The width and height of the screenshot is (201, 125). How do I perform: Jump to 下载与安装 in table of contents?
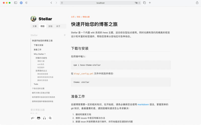tap(38, 45)
